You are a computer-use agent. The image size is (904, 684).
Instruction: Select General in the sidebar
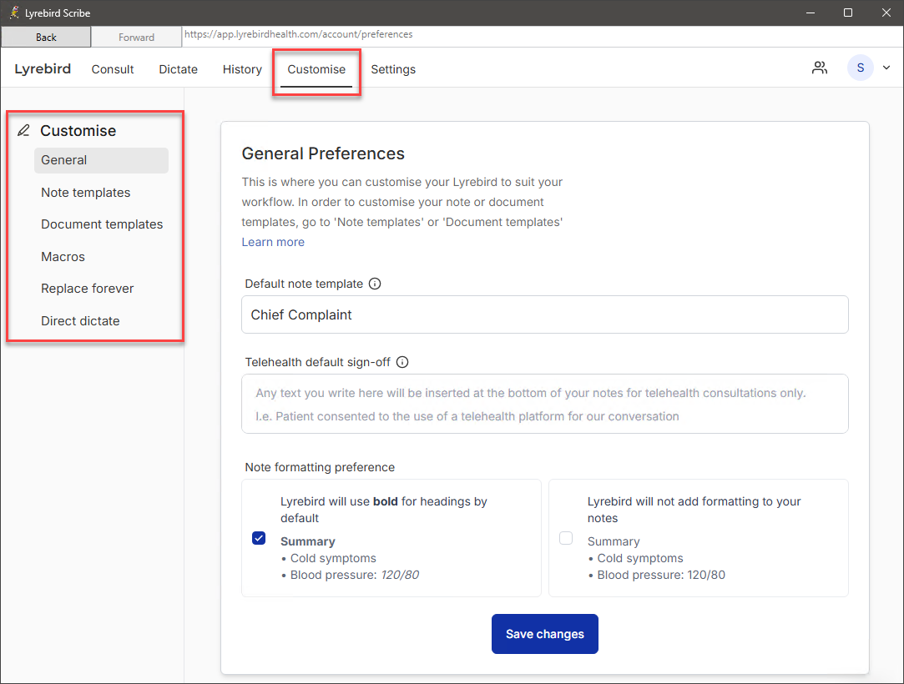pyautogui.click(x=102, y=160)
